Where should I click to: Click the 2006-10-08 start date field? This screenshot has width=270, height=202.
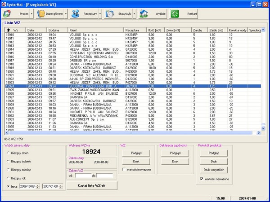tap(27, 186)
